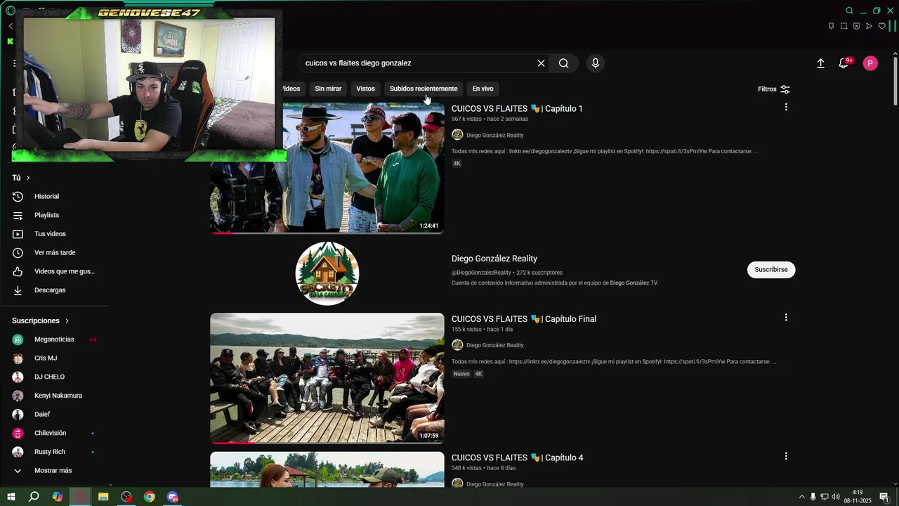Open the volume speaker tray icon
The image size is (899, 506).
point(836,497)
